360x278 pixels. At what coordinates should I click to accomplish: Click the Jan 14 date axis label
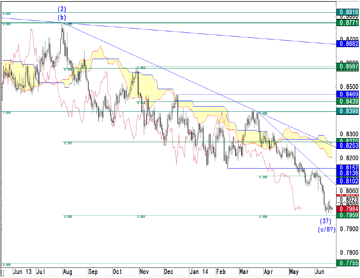[199, 272]
